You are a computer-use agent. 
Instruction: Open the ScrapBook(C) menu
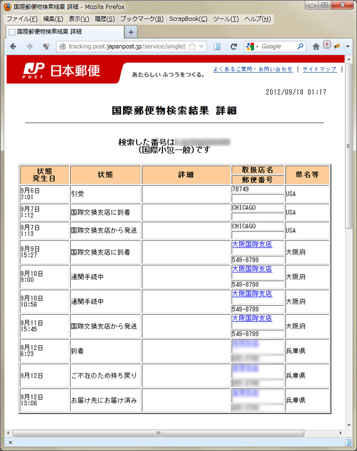click(188, 19)
